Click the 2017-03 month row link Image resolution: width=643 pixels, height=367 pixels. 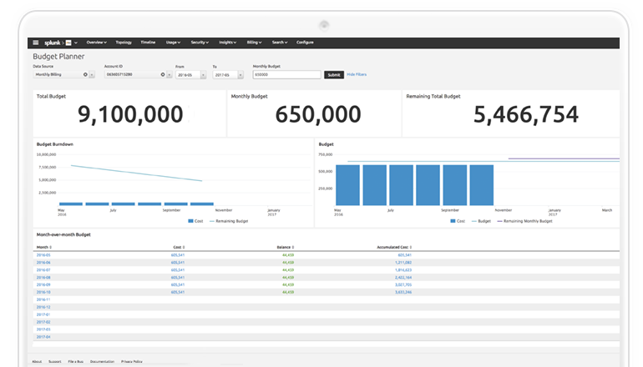pos(43,329)
